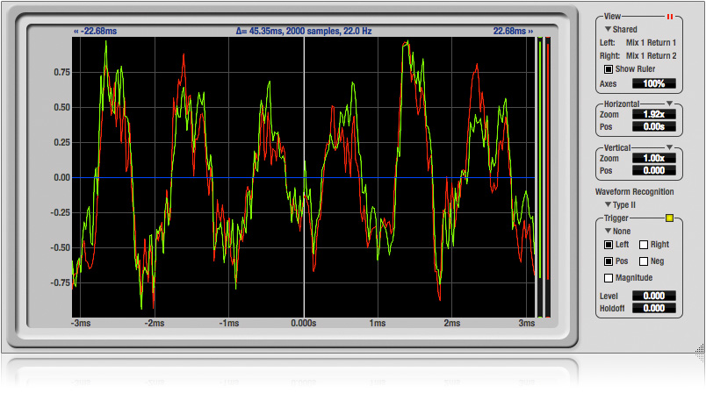The image size is (706, 393).
Task: Open the Type II waveform recognition dropdown
Action: click(620, 205)
